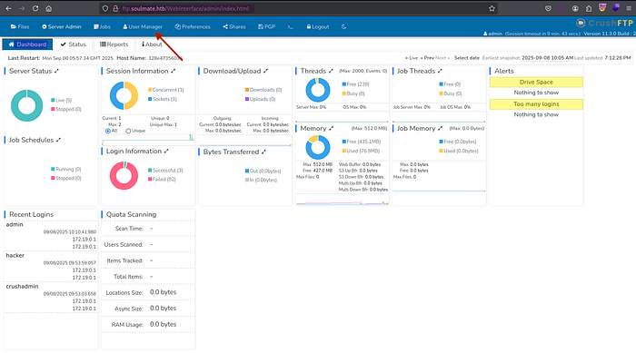Select the Unique sessions radio button
This screenshot has height=353, width=636.
tap(128, 131)
